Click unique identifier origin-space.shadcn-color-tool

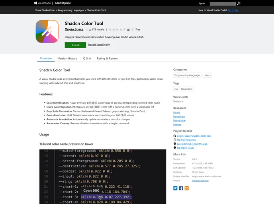coord(207,176)
